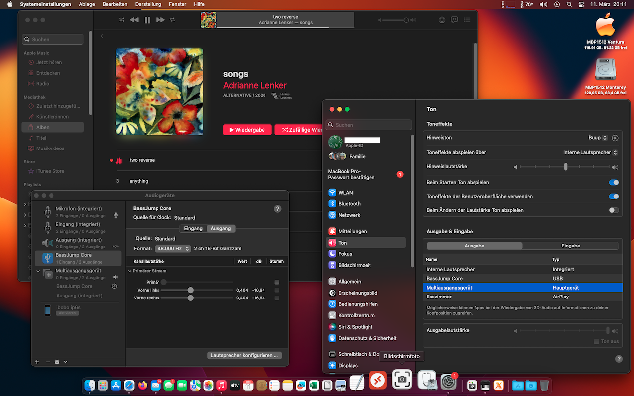The width and height of the screenshot is (634, 396).
Task: Play the Hinweiston preview sound
Action: [x=615, y=138]
